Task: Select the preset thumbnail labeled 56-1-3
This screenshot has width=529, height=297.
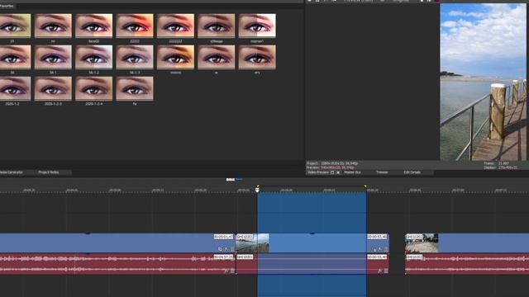Action: [x=135, y=57]
